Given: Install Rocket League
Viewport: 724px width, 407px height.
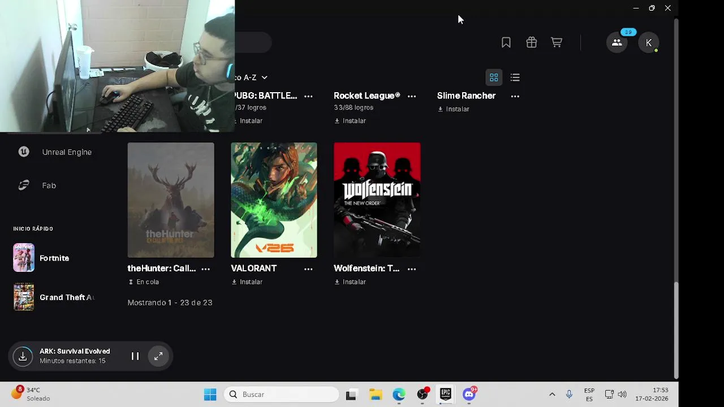Looking at the screenshot, I should [x=350, y=121].
